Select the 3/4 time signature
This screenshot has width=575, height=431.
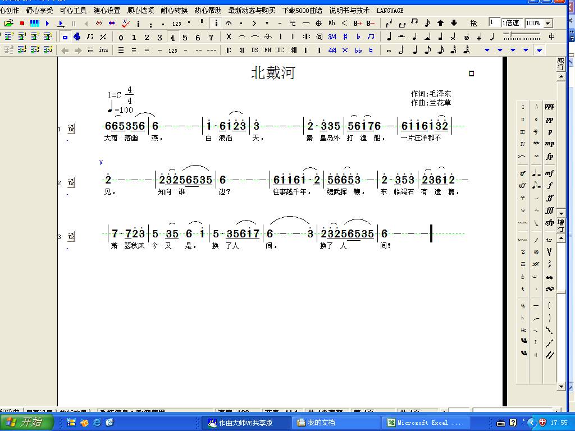[x=332, y=36]
